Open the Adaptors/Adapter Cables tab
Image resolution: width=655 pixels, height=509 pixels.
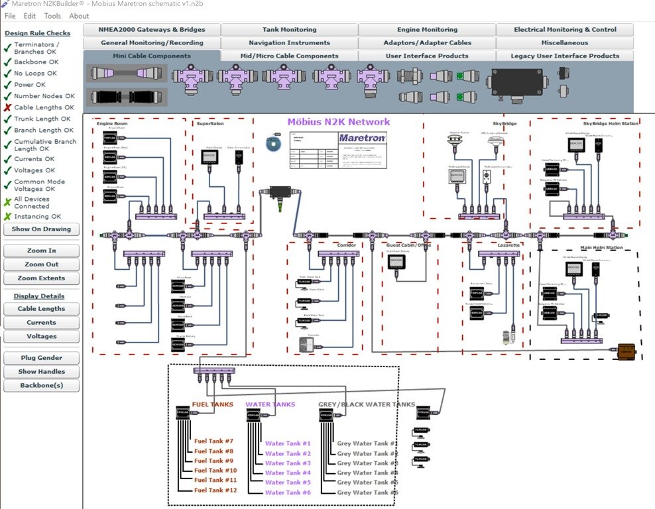coord(427,42)
